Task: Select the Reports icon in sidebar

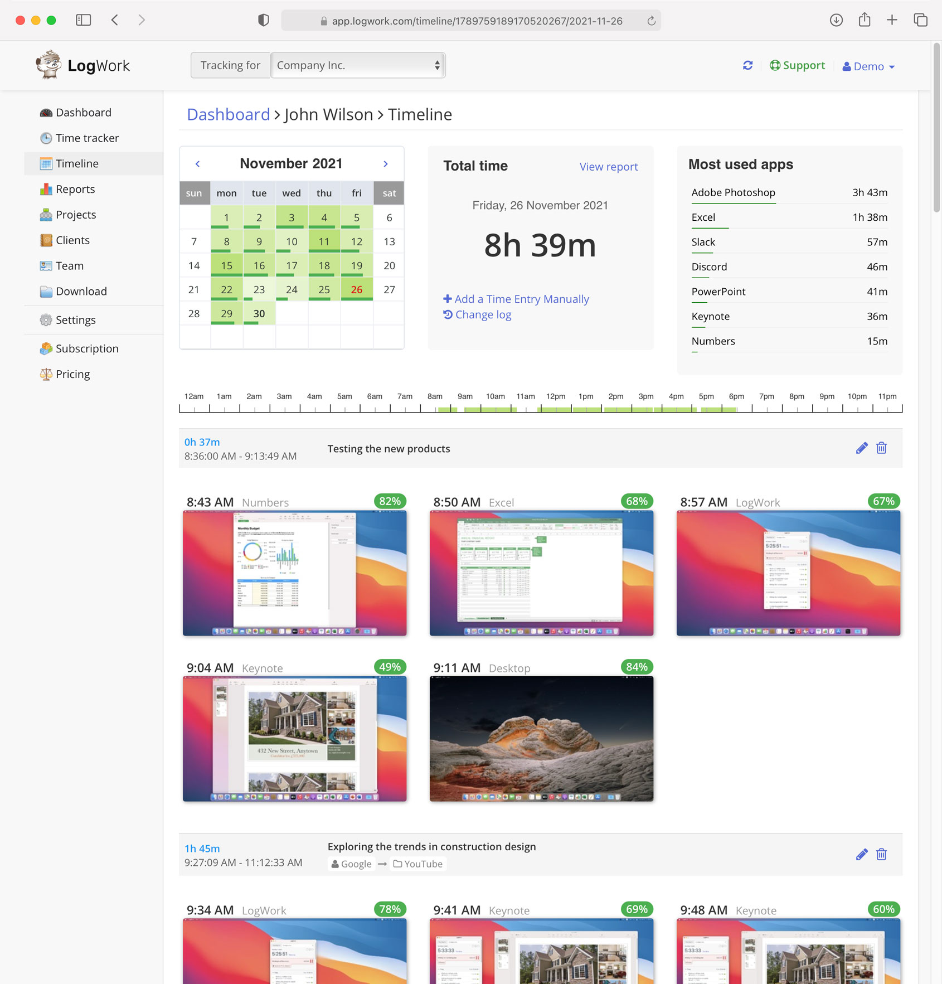Action: [x=46, y=189]
